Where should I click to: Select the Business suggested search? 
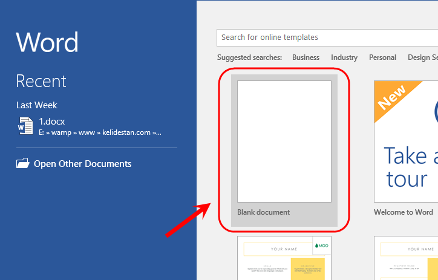click(x=306, y=57)
